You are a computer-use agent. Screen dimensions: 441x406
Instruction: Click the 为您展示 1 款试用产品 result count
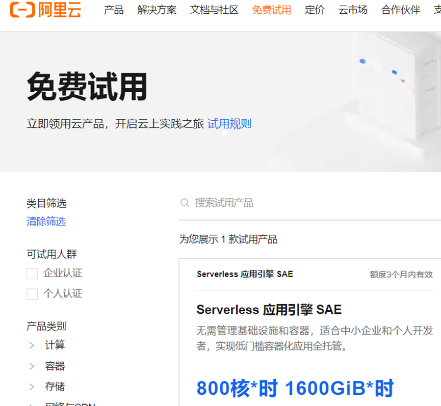(x=228, y=239)
